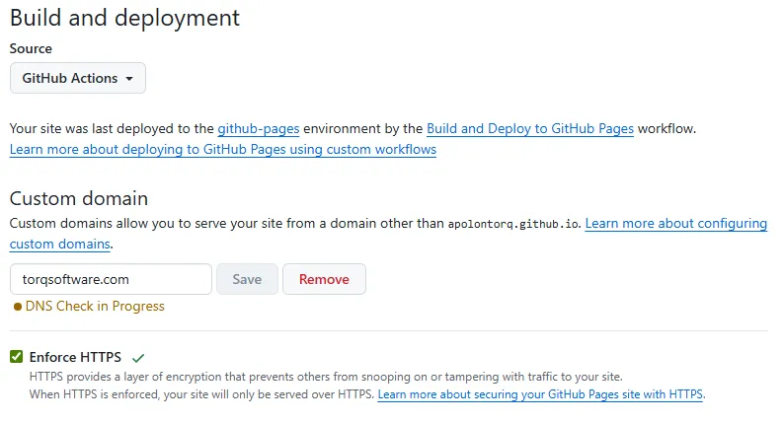Click the yellow DNS check status dot

pyautogui.click(x=17, y=307)
